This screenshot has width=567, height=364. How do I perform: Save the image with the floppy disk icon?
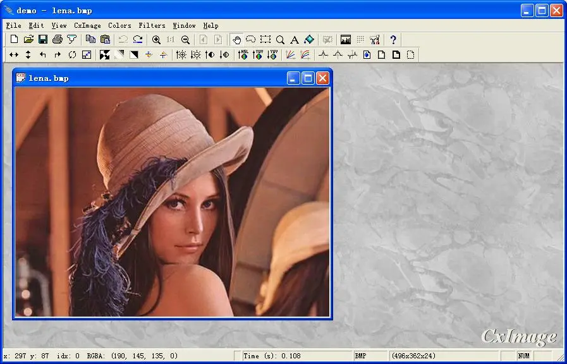(x=43, y=39)
